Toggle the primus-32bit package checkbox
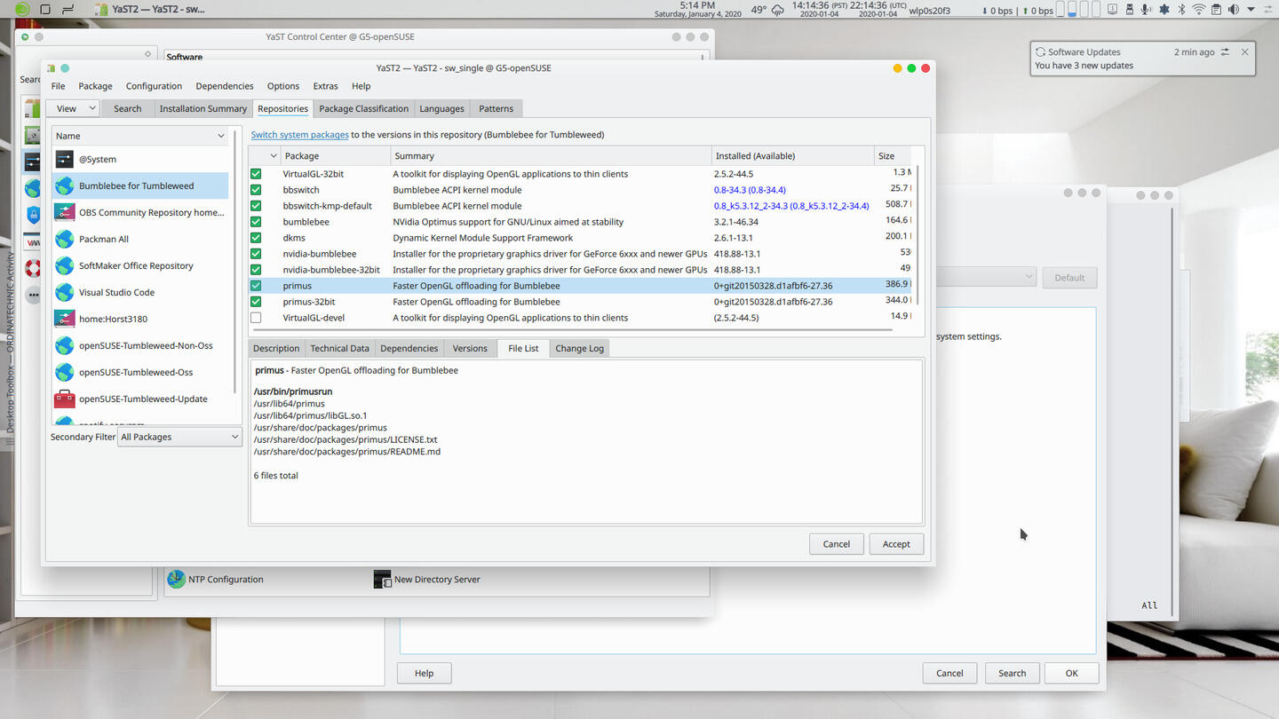The height and width of the screenshot is (719, 1279). coord(256,302)
